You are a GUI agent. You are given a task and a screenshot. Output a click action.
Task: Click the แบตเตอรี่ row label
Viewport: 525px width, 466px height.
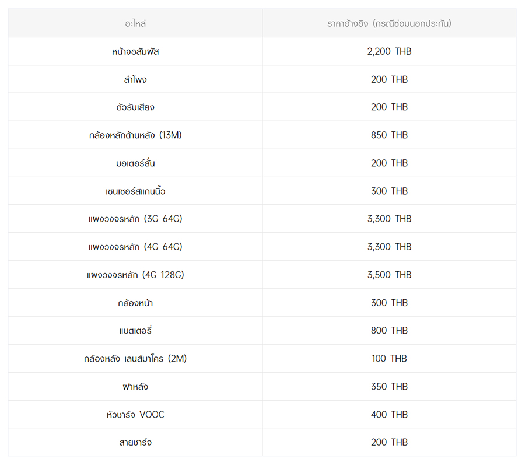click(135, 331)
